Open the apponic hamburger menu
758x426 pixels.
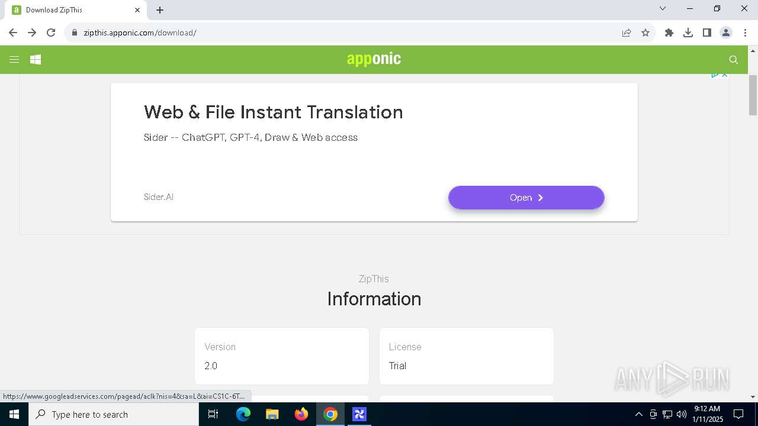click(x=14, y=59)
